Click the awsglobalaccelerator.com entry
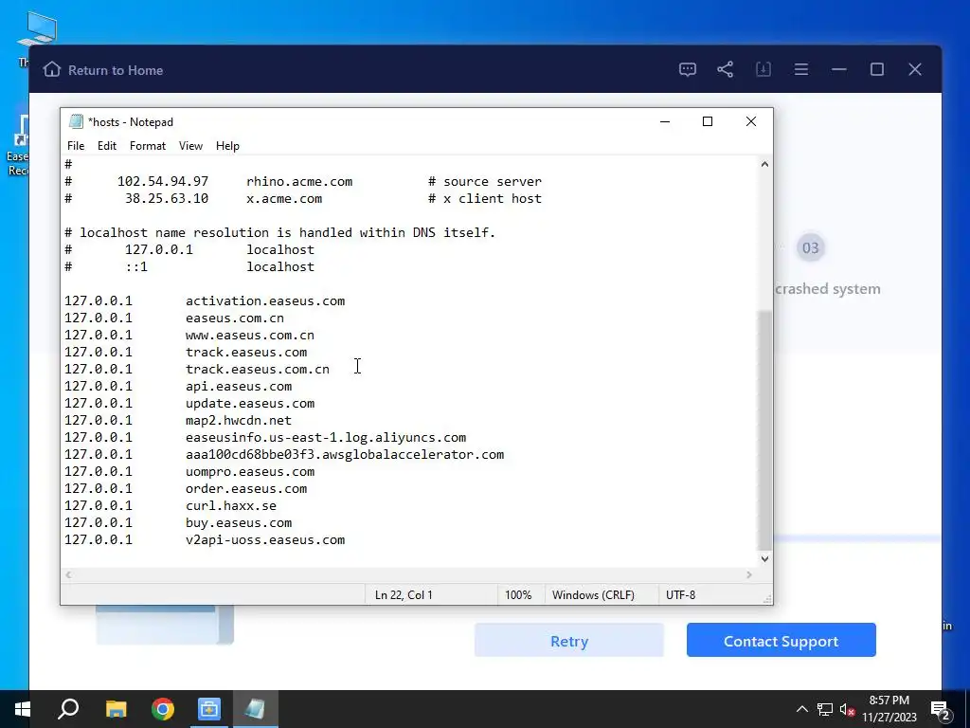Screen dimensions: 970x728 tap(345, 454)
